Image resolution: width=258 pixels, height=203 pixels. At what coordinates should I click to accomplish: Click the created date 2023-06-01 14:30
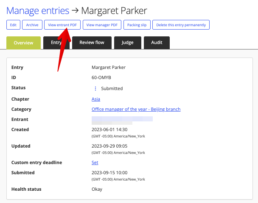(109, 129)
